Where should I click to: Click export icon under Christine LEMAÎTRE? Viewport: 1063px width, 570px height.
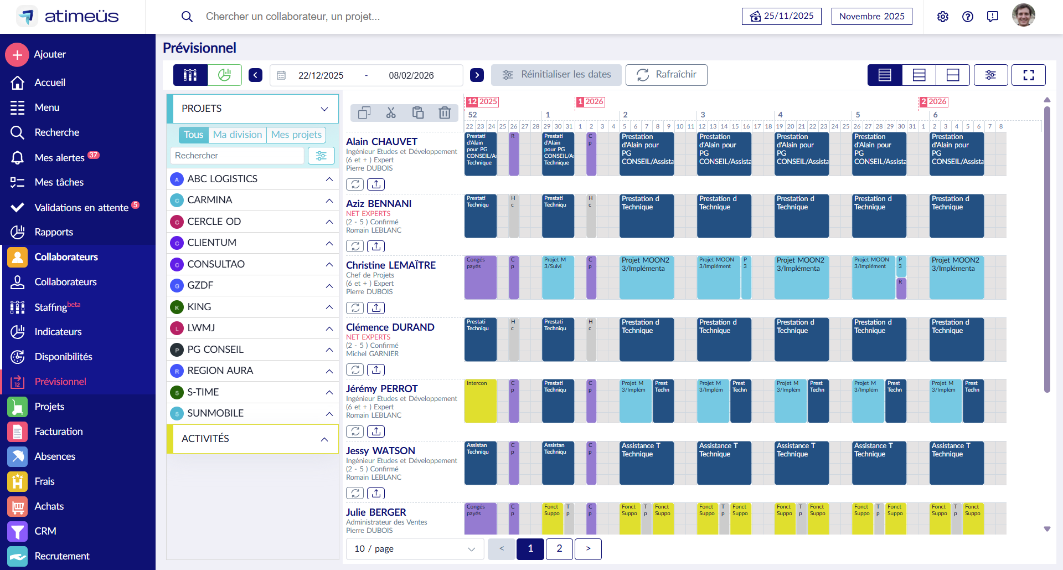pos(376,307)
